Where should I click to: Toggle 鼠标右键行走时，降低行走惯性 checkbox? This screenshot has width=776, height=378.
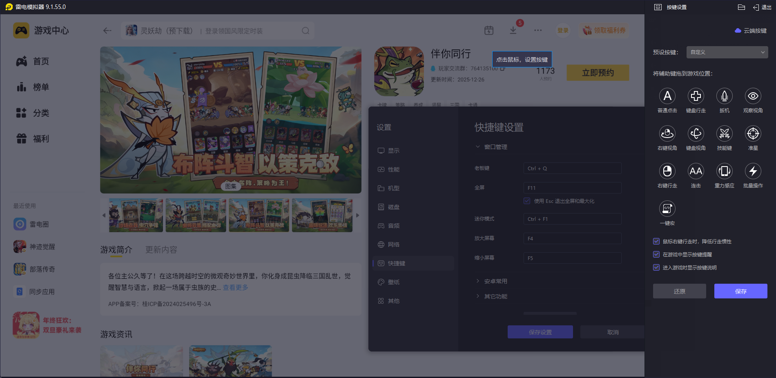click(656, 241)
